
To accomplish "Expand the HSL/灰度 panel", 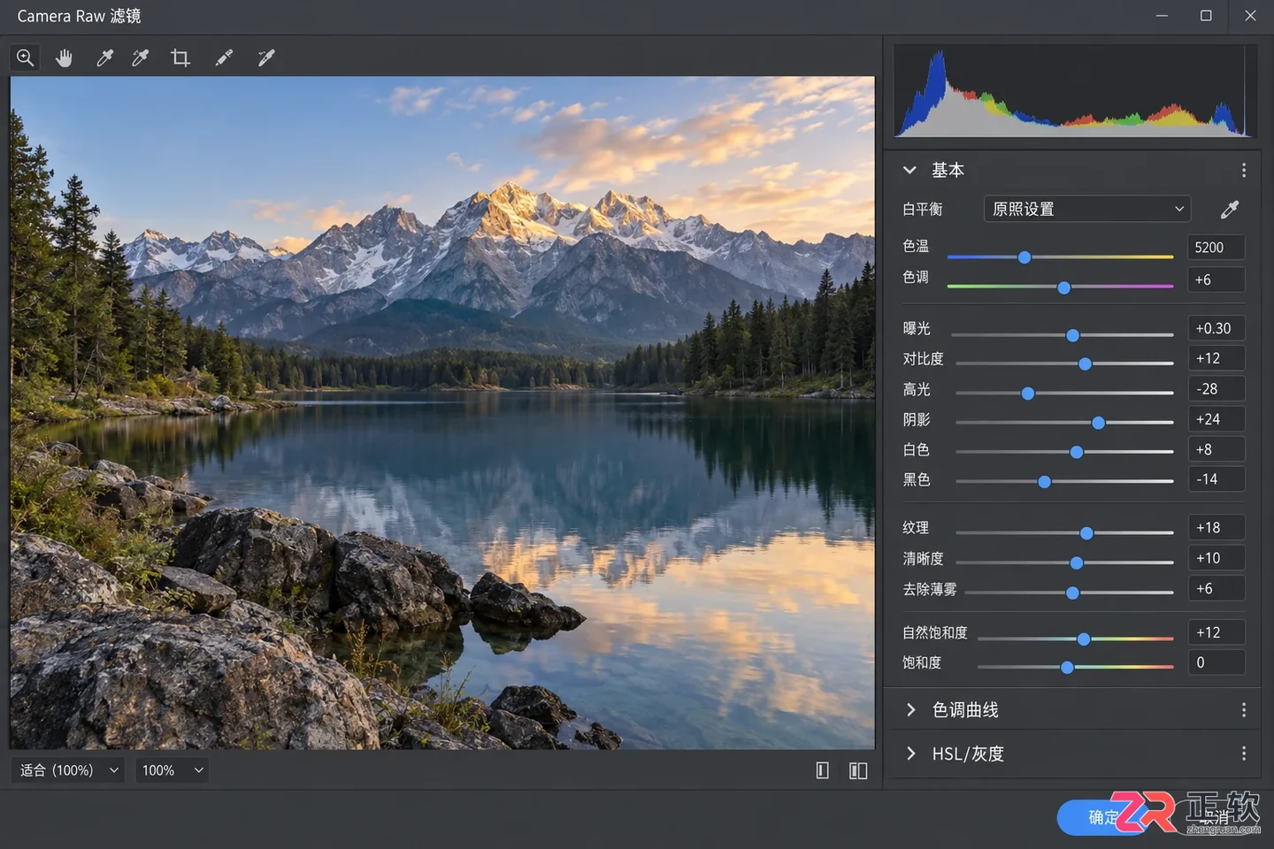I will click(910, 753).
